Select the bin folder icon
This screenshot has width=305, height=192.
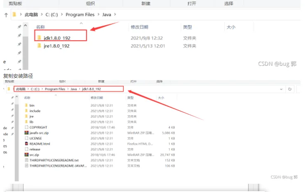click(x=26, y=105)
